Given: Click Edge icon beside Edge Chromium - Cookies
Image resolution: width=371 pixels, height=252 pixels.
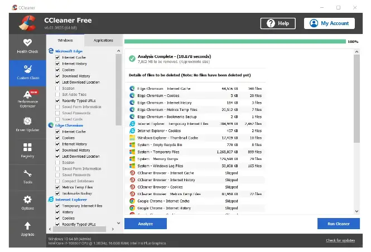Looking at the screenshot, I should click(x=132, y=95).
